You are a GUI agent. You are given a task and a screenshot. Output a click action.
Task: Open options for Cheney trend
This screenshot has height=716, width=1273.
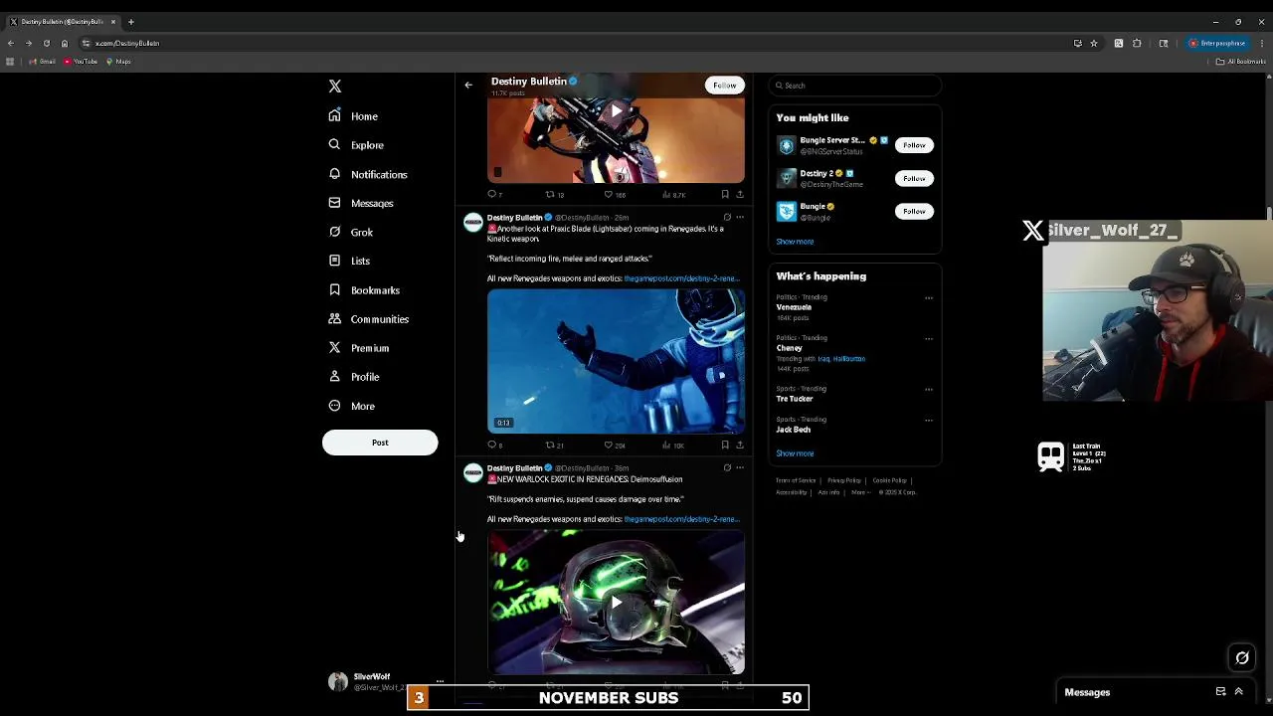[929, 338]
